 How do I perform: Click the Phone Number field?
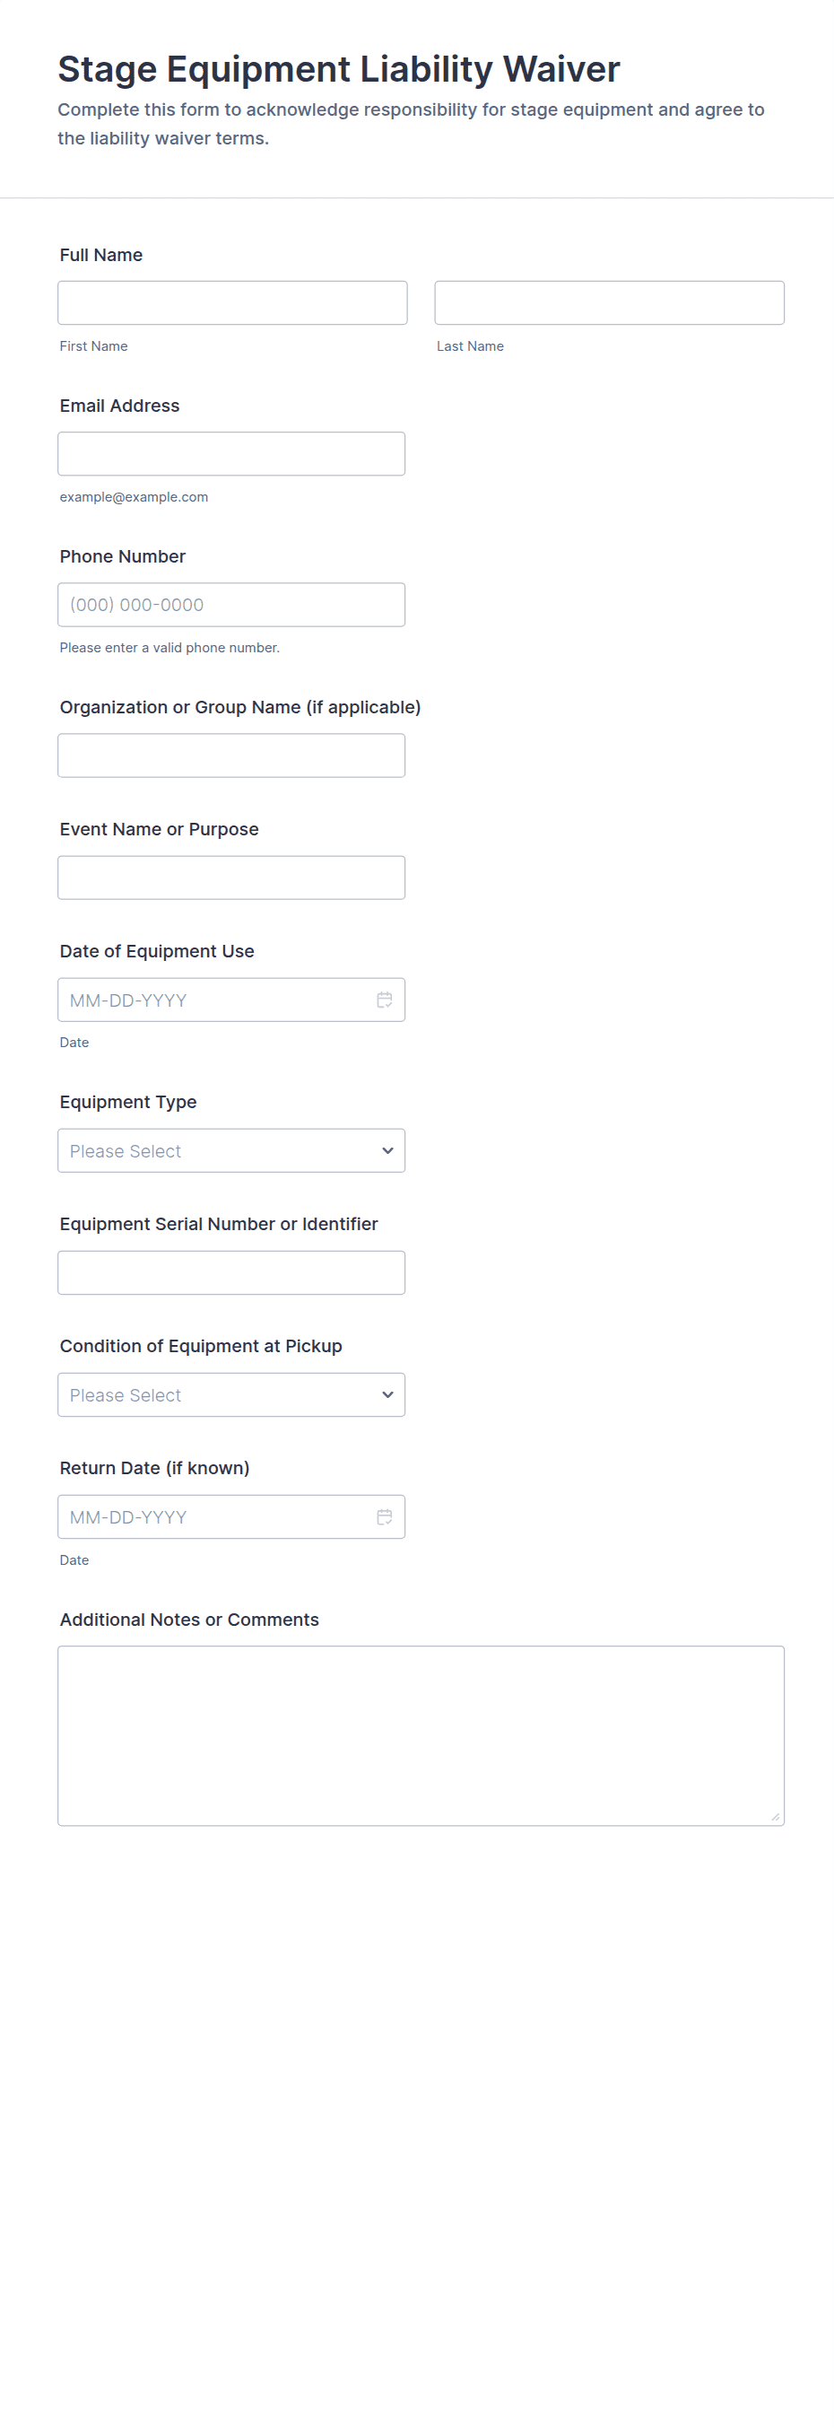point(230,604)
